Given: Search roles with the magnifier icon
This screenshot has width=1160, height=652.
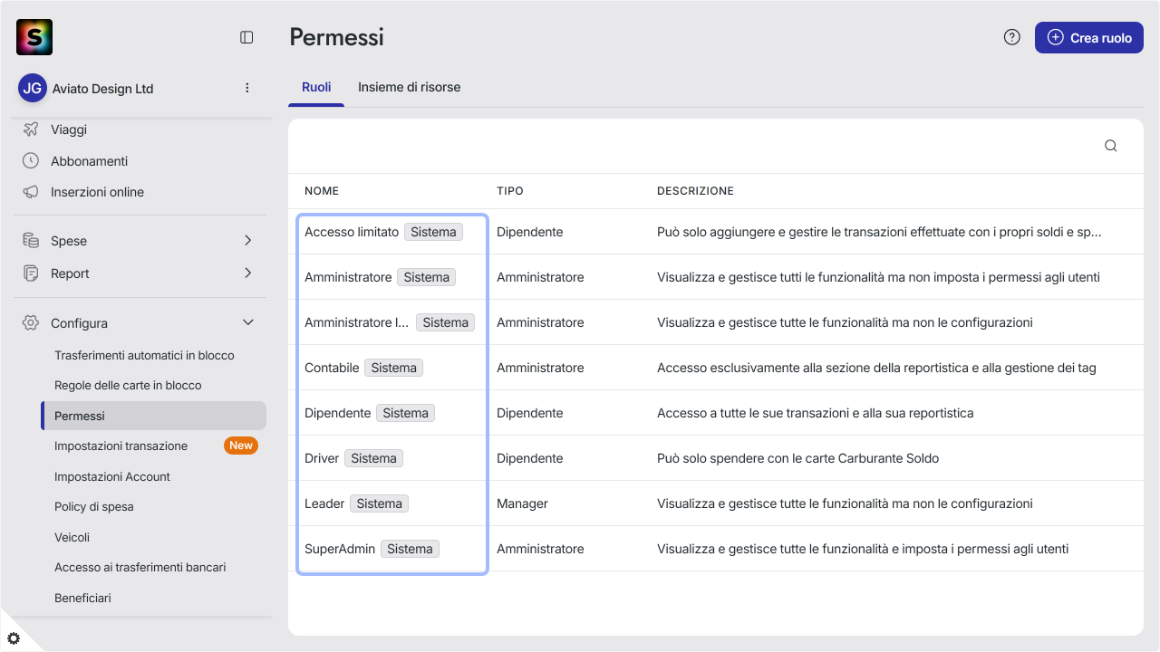Looking at the screenshot, I should (1111, 146).
